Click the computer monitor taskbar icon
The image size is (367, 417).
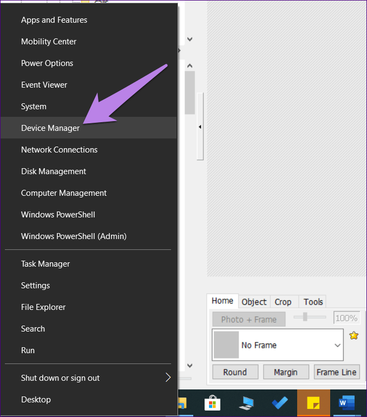coord(246,403)
